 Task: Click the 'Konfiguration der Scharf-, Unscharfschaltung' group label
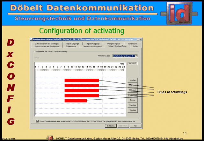[x=51, y=52]
